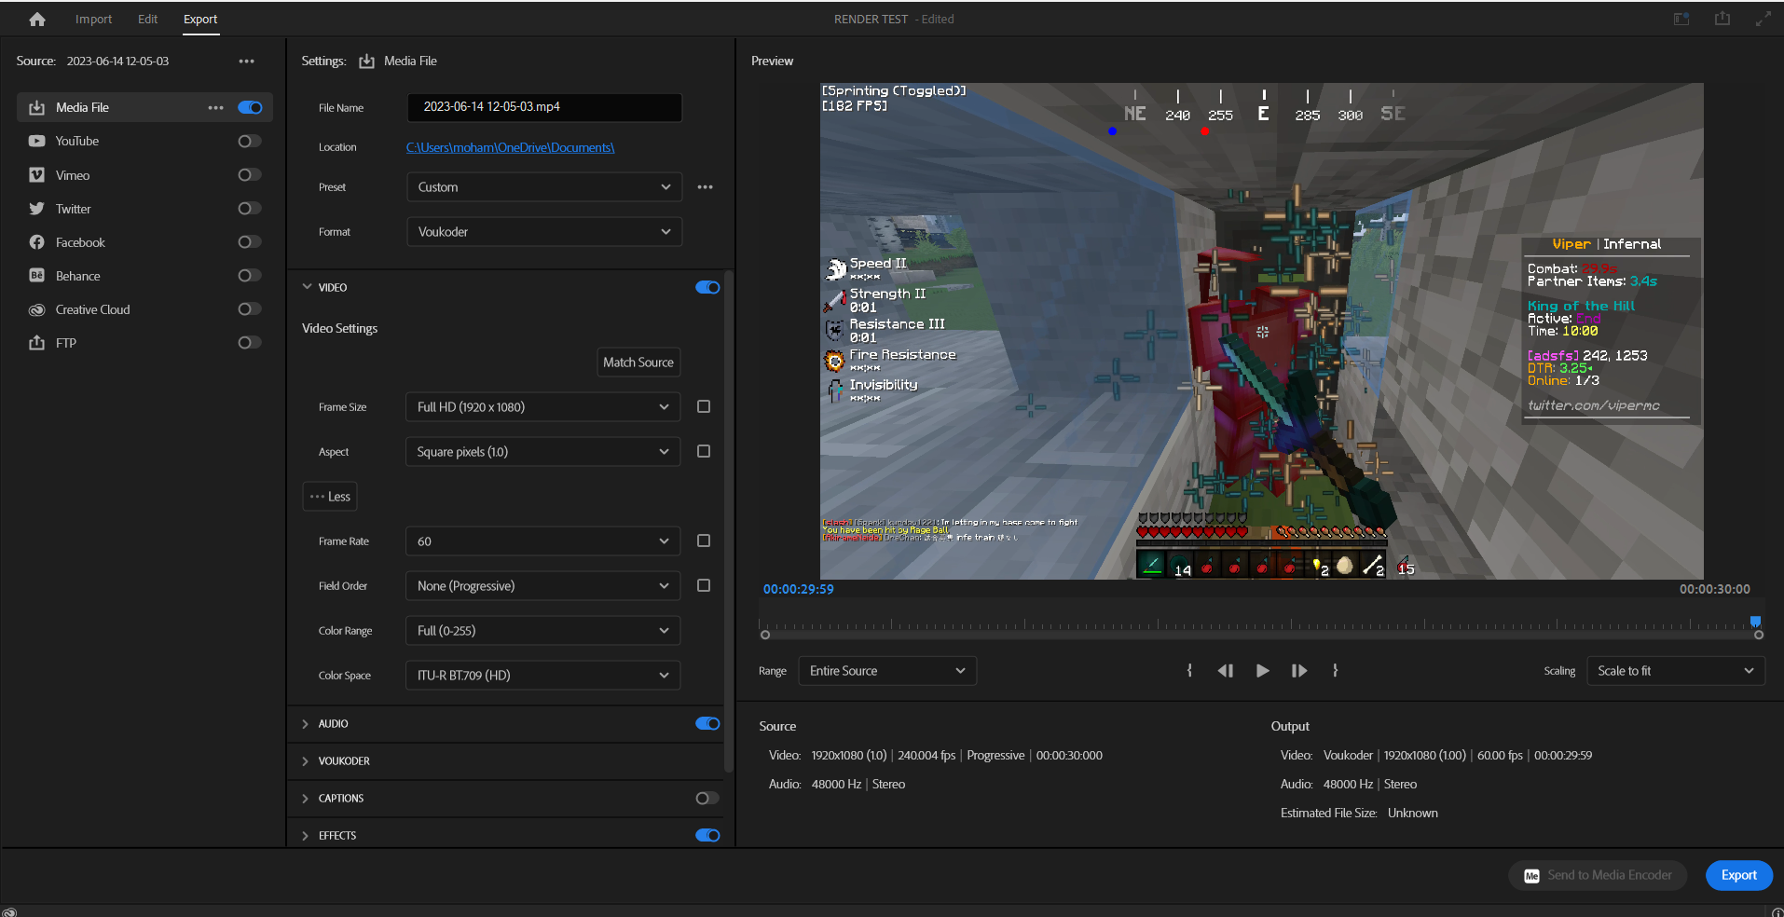The image size is (1784, 917).
Task: Open the Documents location link
Action: point(510,147)
